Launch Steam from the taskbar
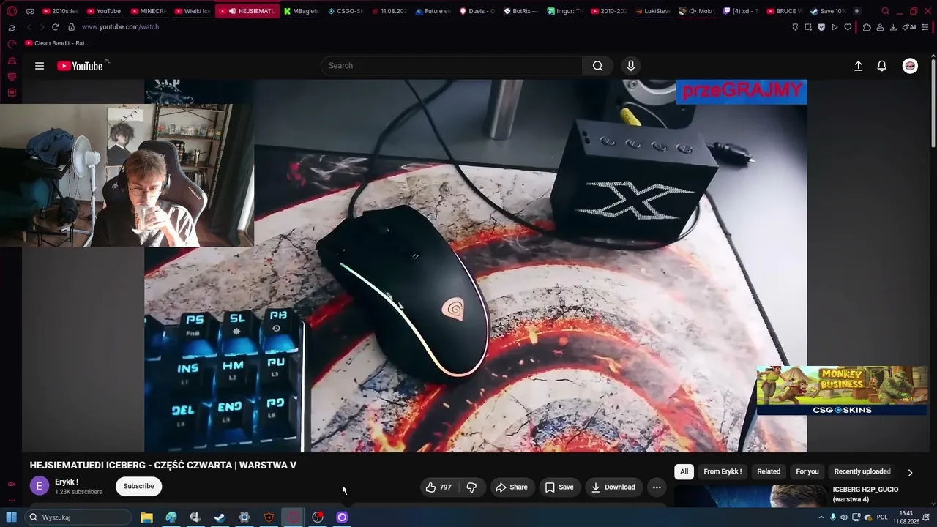 click(x=220, y=517)
